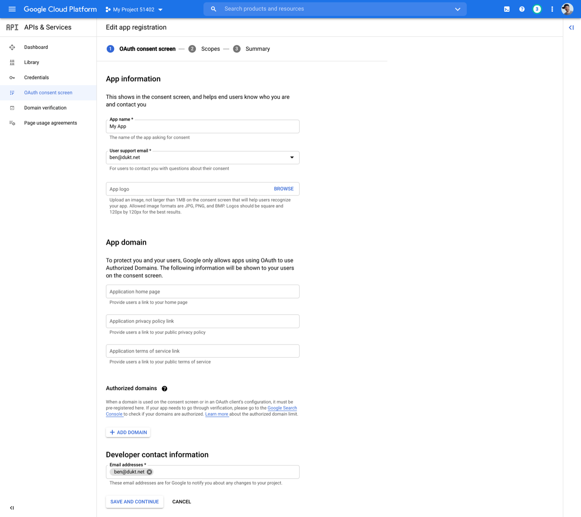Expand the search bar options chevron
The width and height of the screenshot is (581, 517).
pos(457,9)
